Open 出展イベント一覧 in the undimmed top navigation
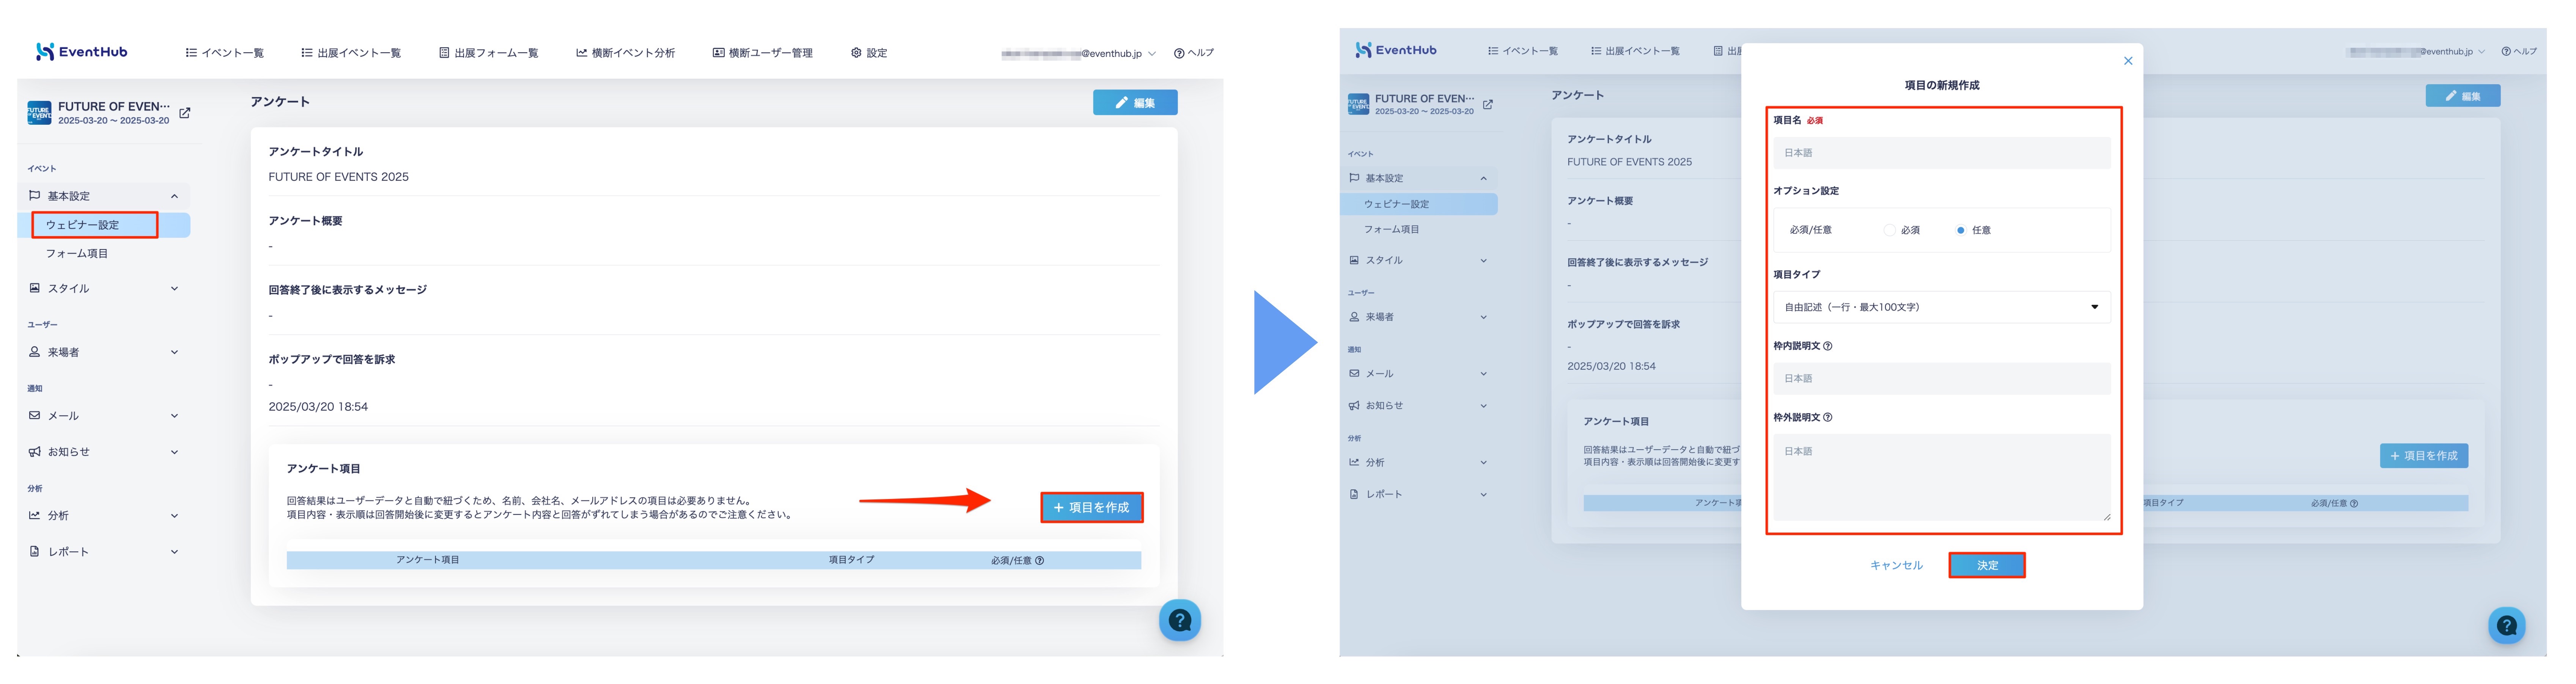The width and height of the screenshot is (2576, 684). click(351, 53)
